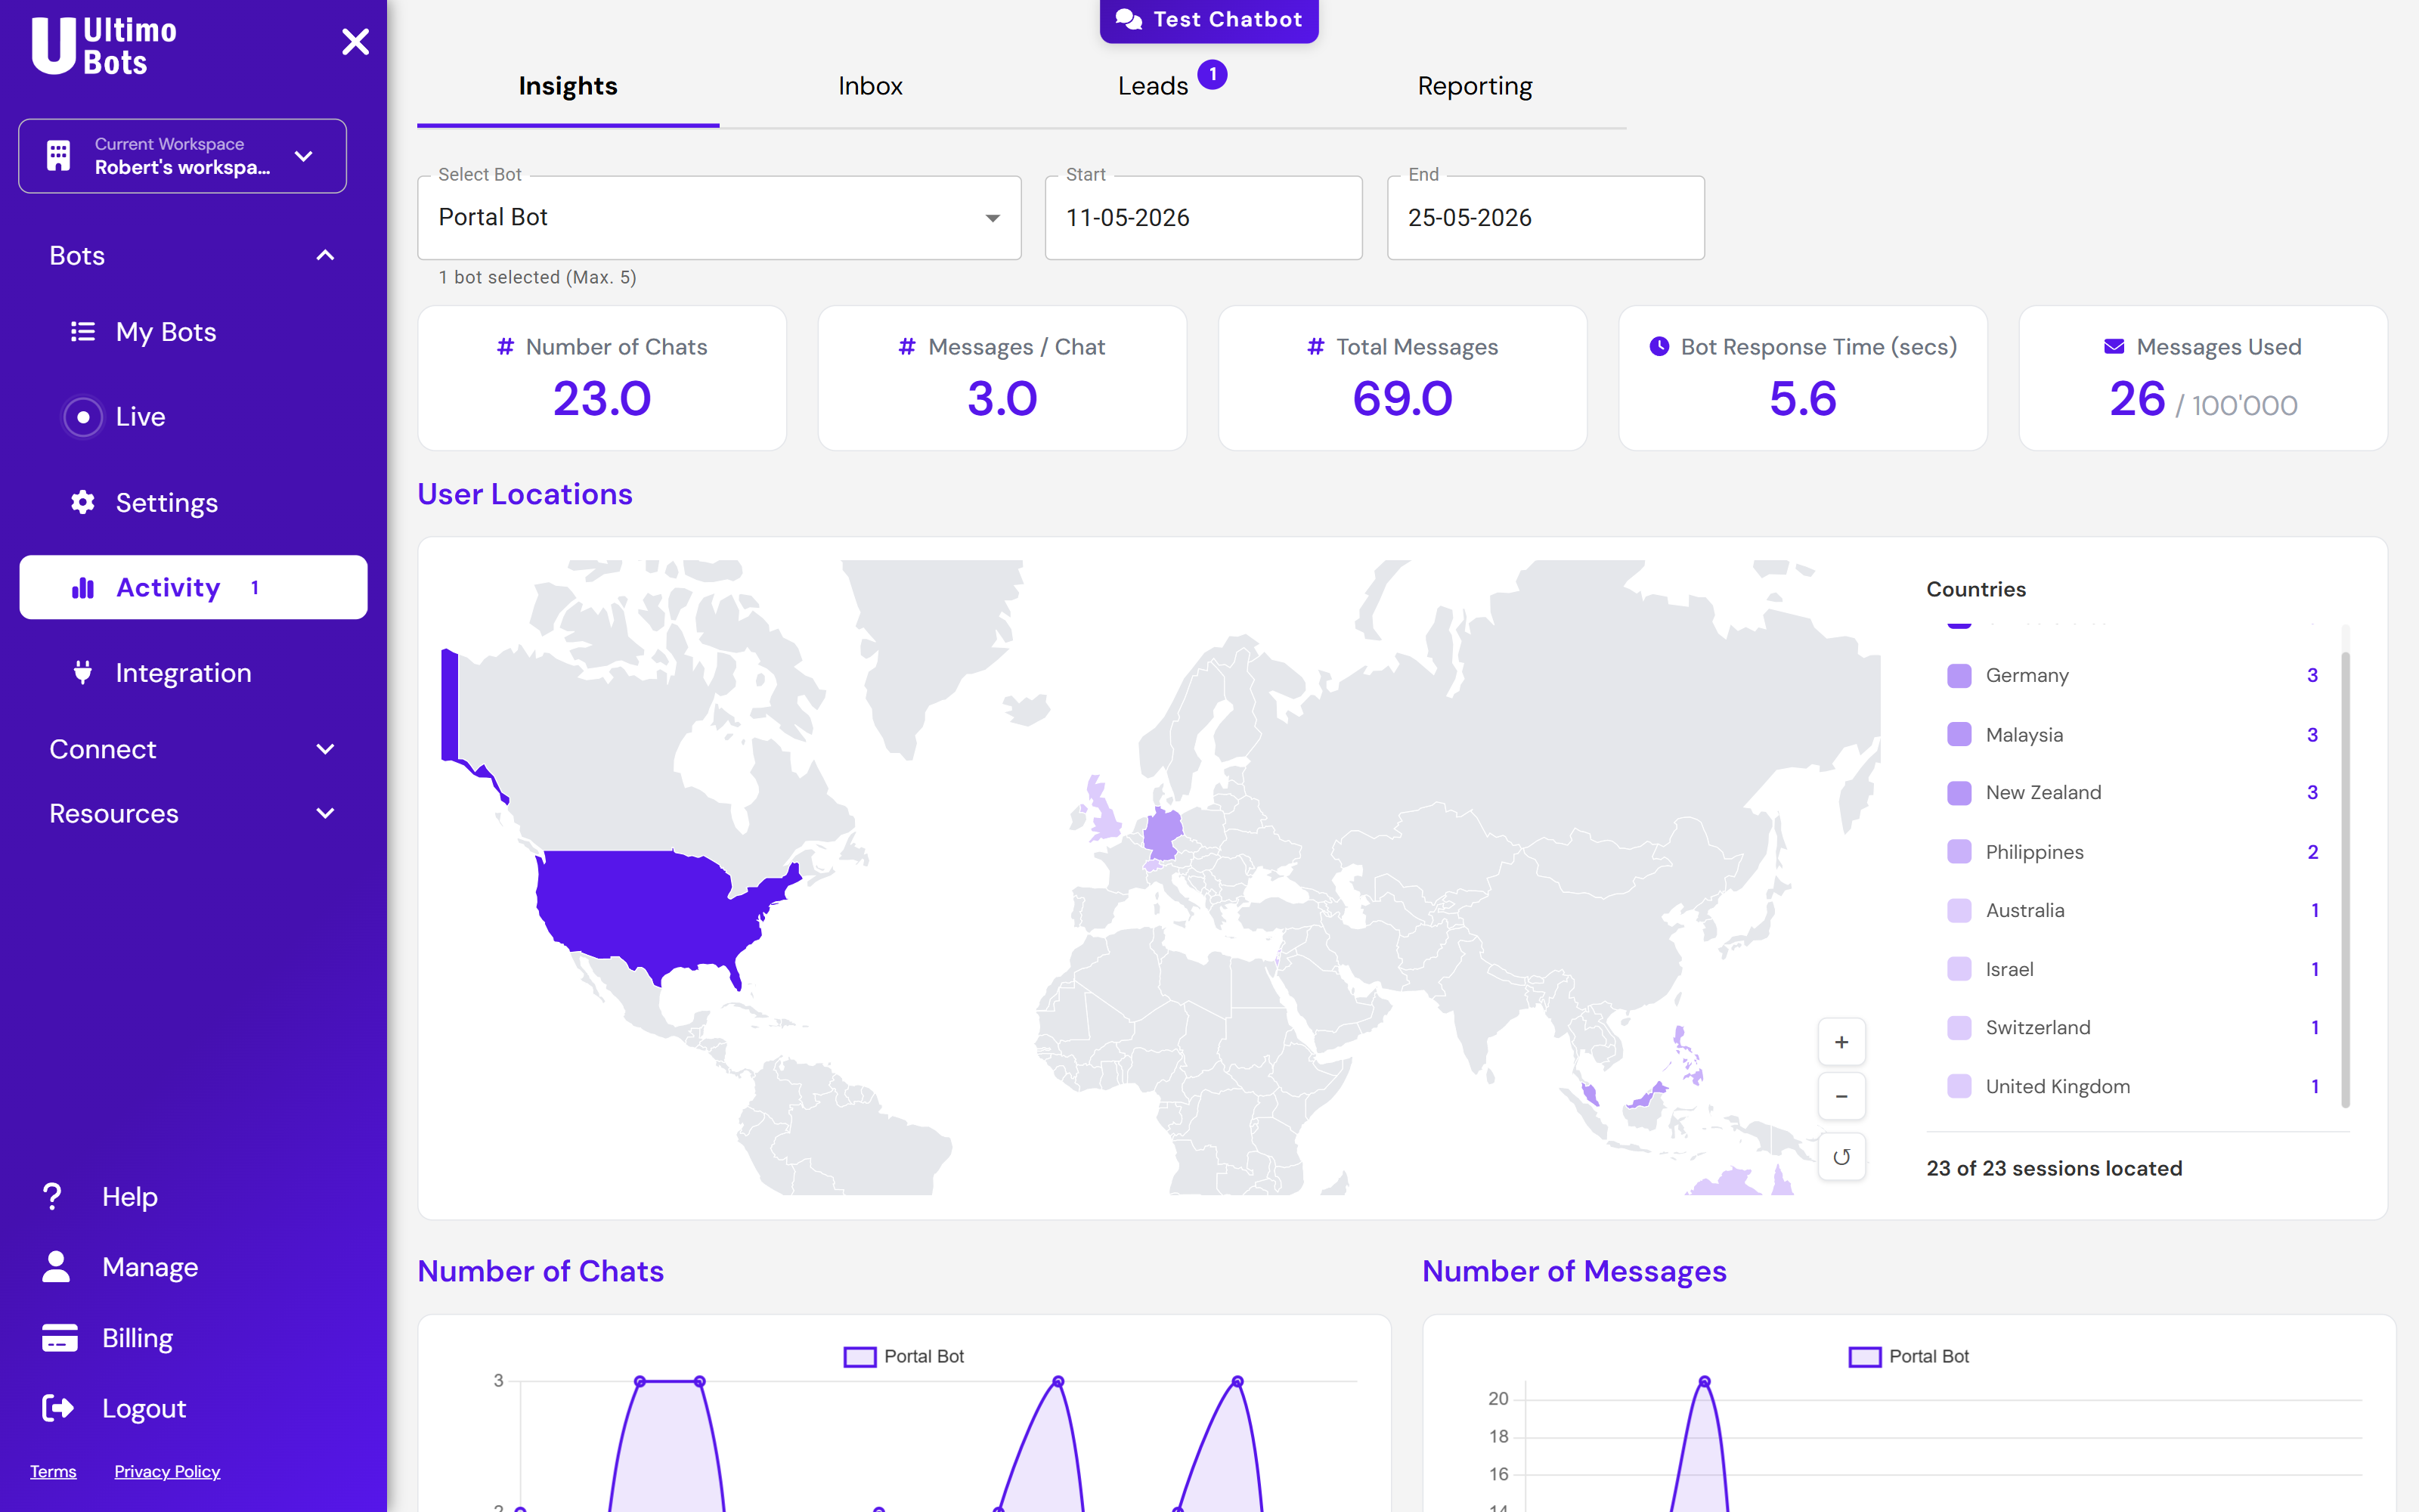Click the Messages Used envelope icon
Viewport: 2419px width, 1512px height.
coord(2114,346)
